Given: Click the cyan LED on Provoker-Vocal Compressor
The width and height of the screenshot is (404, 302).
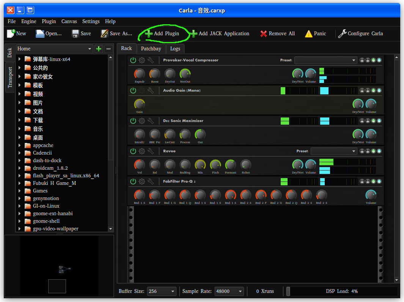Looking at the screenshot, I should coord(379,60).
